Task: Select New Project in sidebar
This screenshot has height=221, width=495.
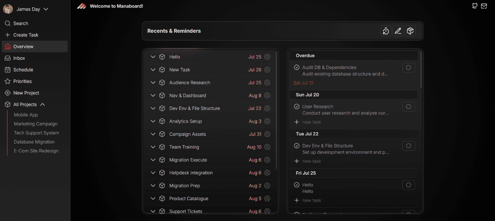Action: click(x=35, y=93)
